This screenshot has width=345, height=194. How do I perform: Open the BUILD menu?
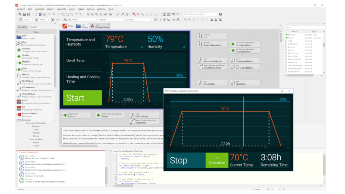72,9
